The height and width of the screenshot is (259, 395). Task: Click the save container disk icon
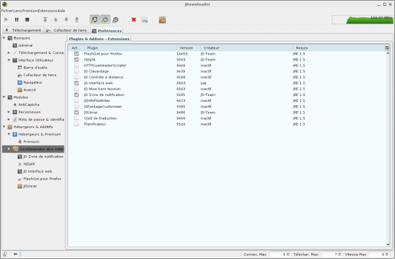click(x=144, y=20)
